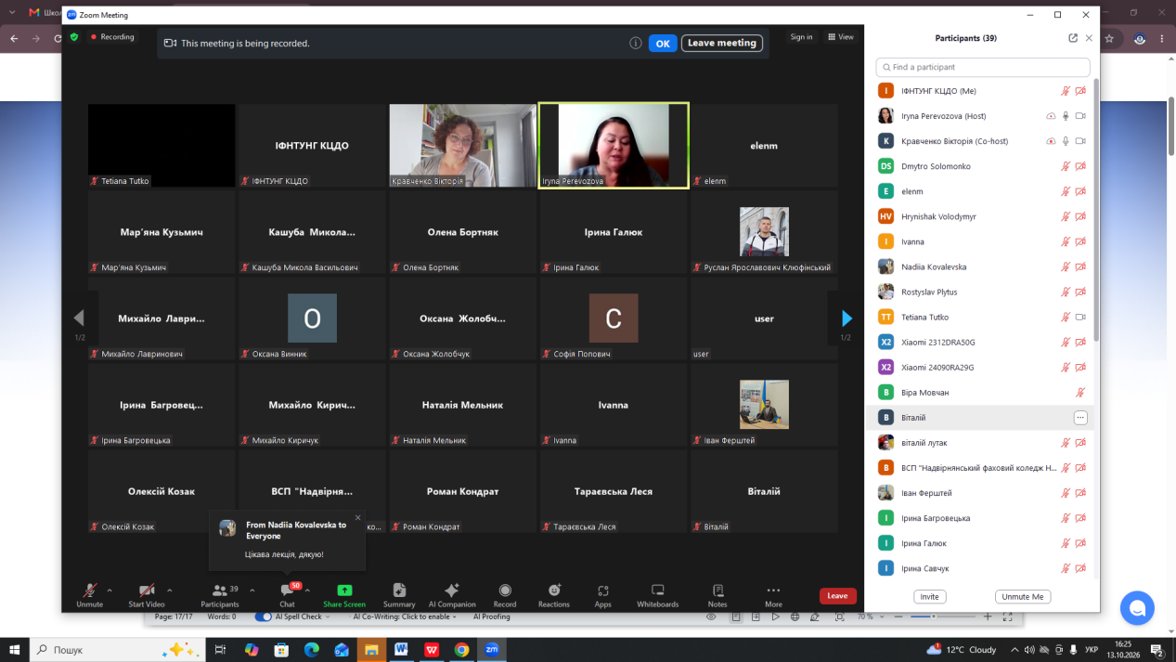
Task: Start Share Screen
Action: click(344, 594)
